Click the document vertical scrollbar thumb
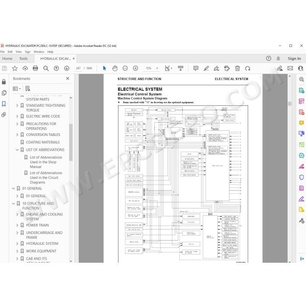Screen dimensions: 306x306 pos(289,104)
